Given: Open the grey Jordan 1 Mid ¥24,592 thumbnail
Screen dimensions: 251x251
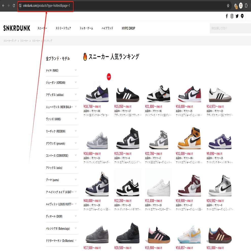Looking at the screenshot, I should point(220,186).
